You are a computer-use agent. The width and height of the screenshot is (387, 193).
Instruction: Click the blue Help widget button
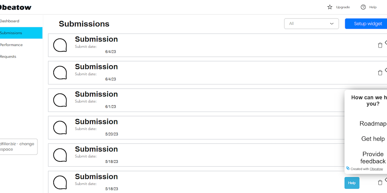[352, 183]
